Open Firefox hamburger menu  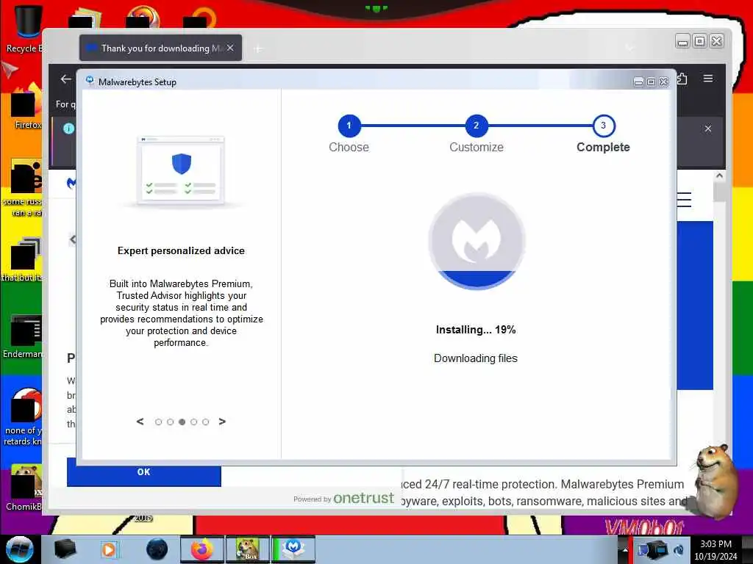point(708,79)
